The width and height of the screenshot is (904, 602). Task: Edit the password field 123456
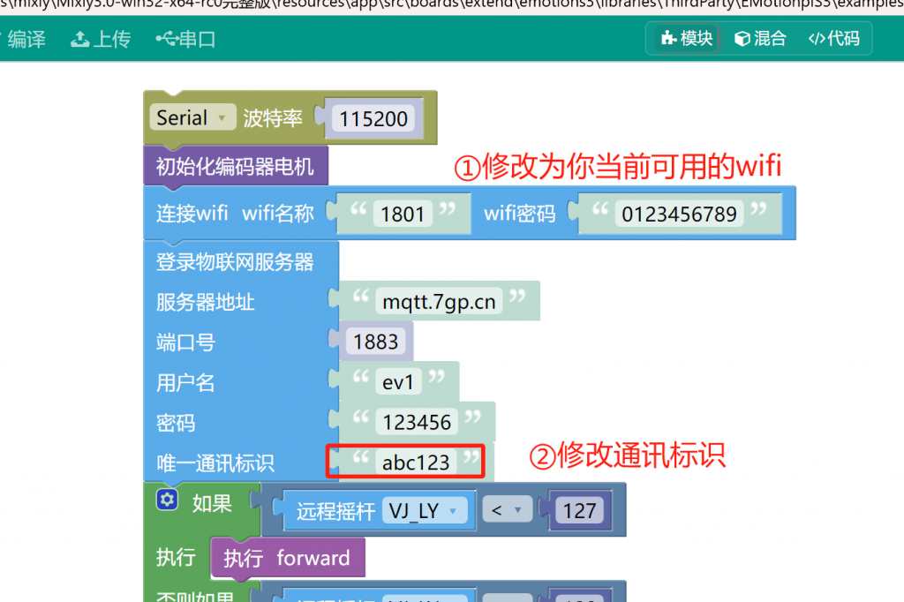tap(417, 423)
